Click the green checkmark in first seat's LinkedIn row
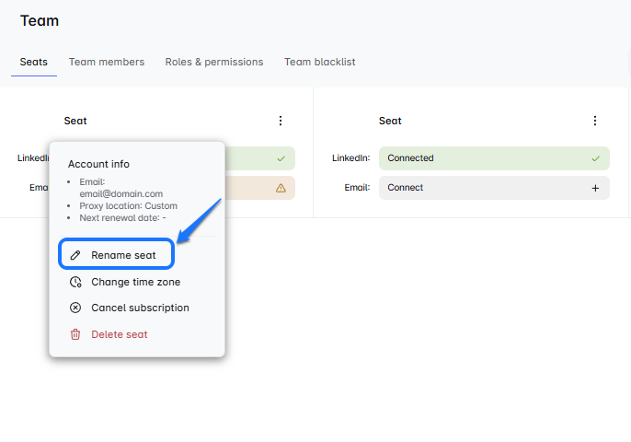 (281, 158)
